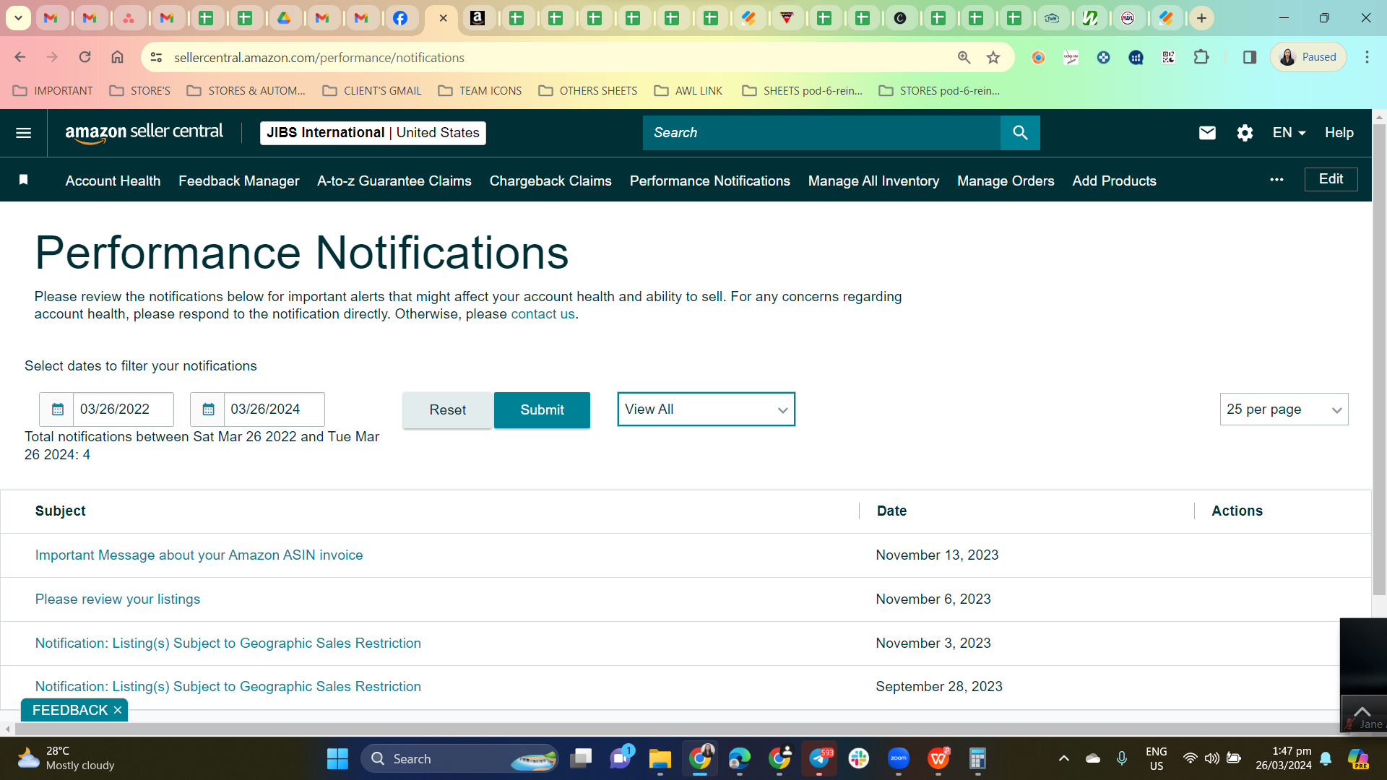1387x780 pixels.
Task: Open the Help link
Action: [x=1339, y=133]
